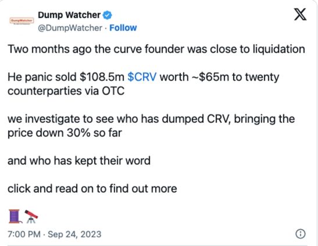Open the @DumpWatcher handle

tap(70, 28)
